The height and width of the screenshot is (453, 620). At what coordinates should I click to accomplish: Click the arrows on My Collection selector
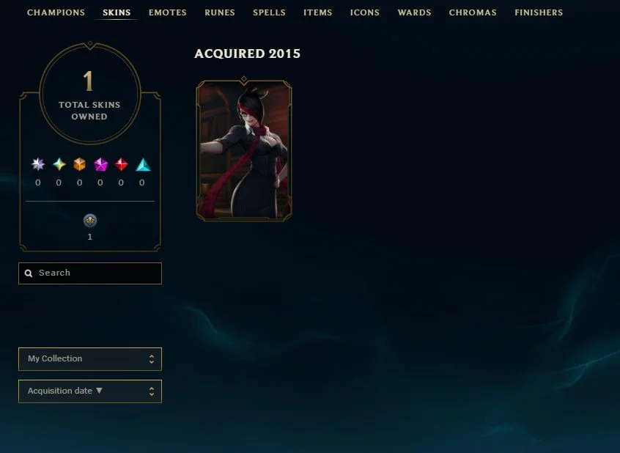[x=152, y=359]
